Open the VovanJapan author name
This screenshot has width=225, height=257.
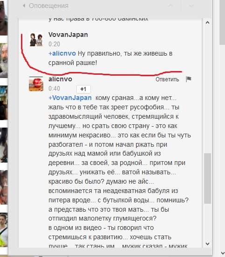click(x=68, y=35)
